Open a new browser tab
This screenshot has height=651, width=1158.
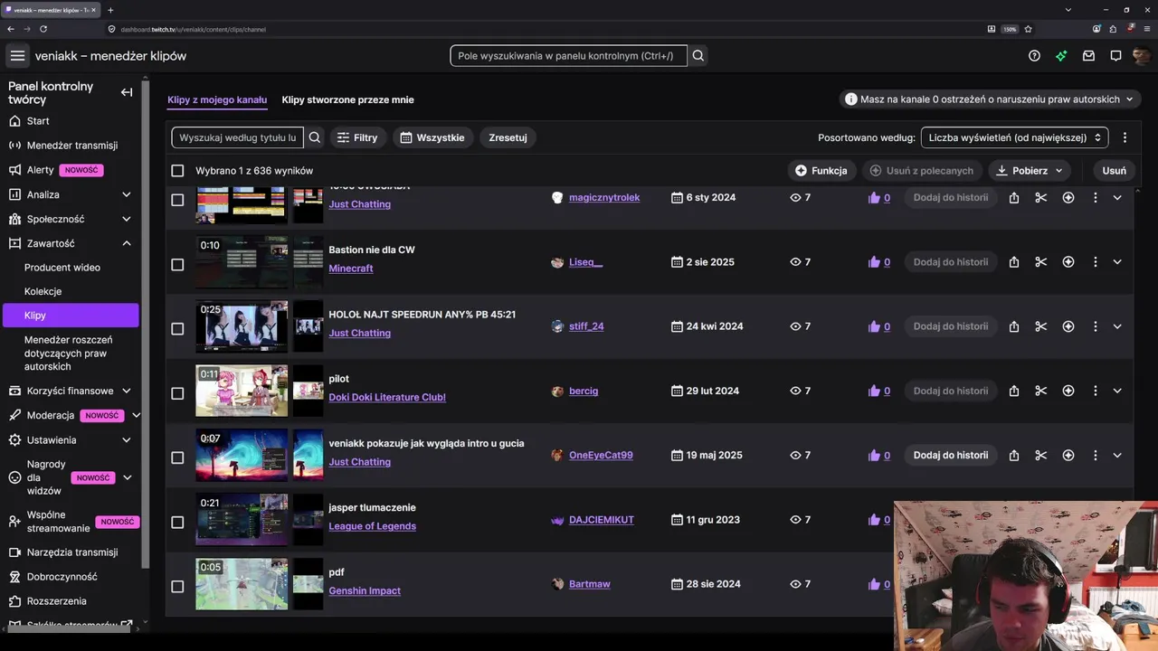[110, 10]
